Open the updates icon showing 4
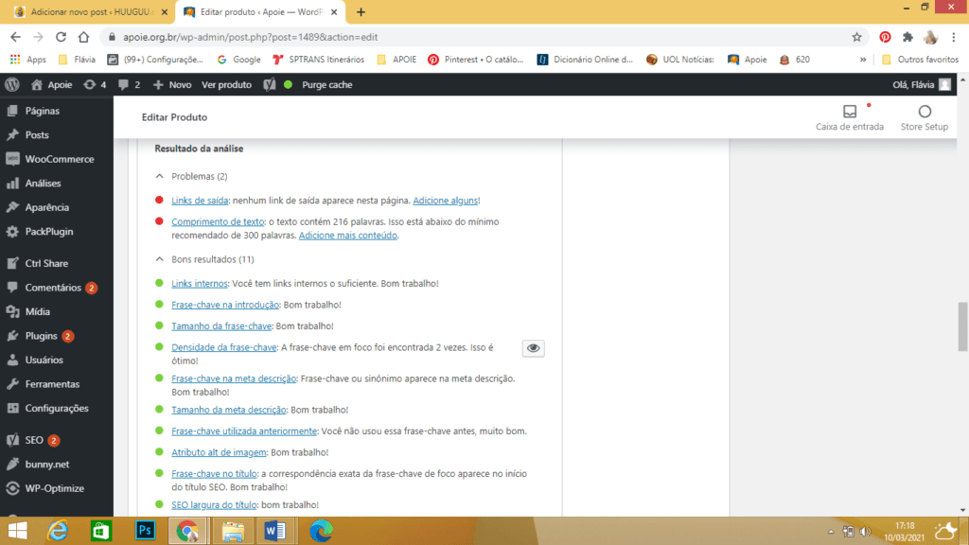Viewport: 969px width, 545px height. coord(95,84)
